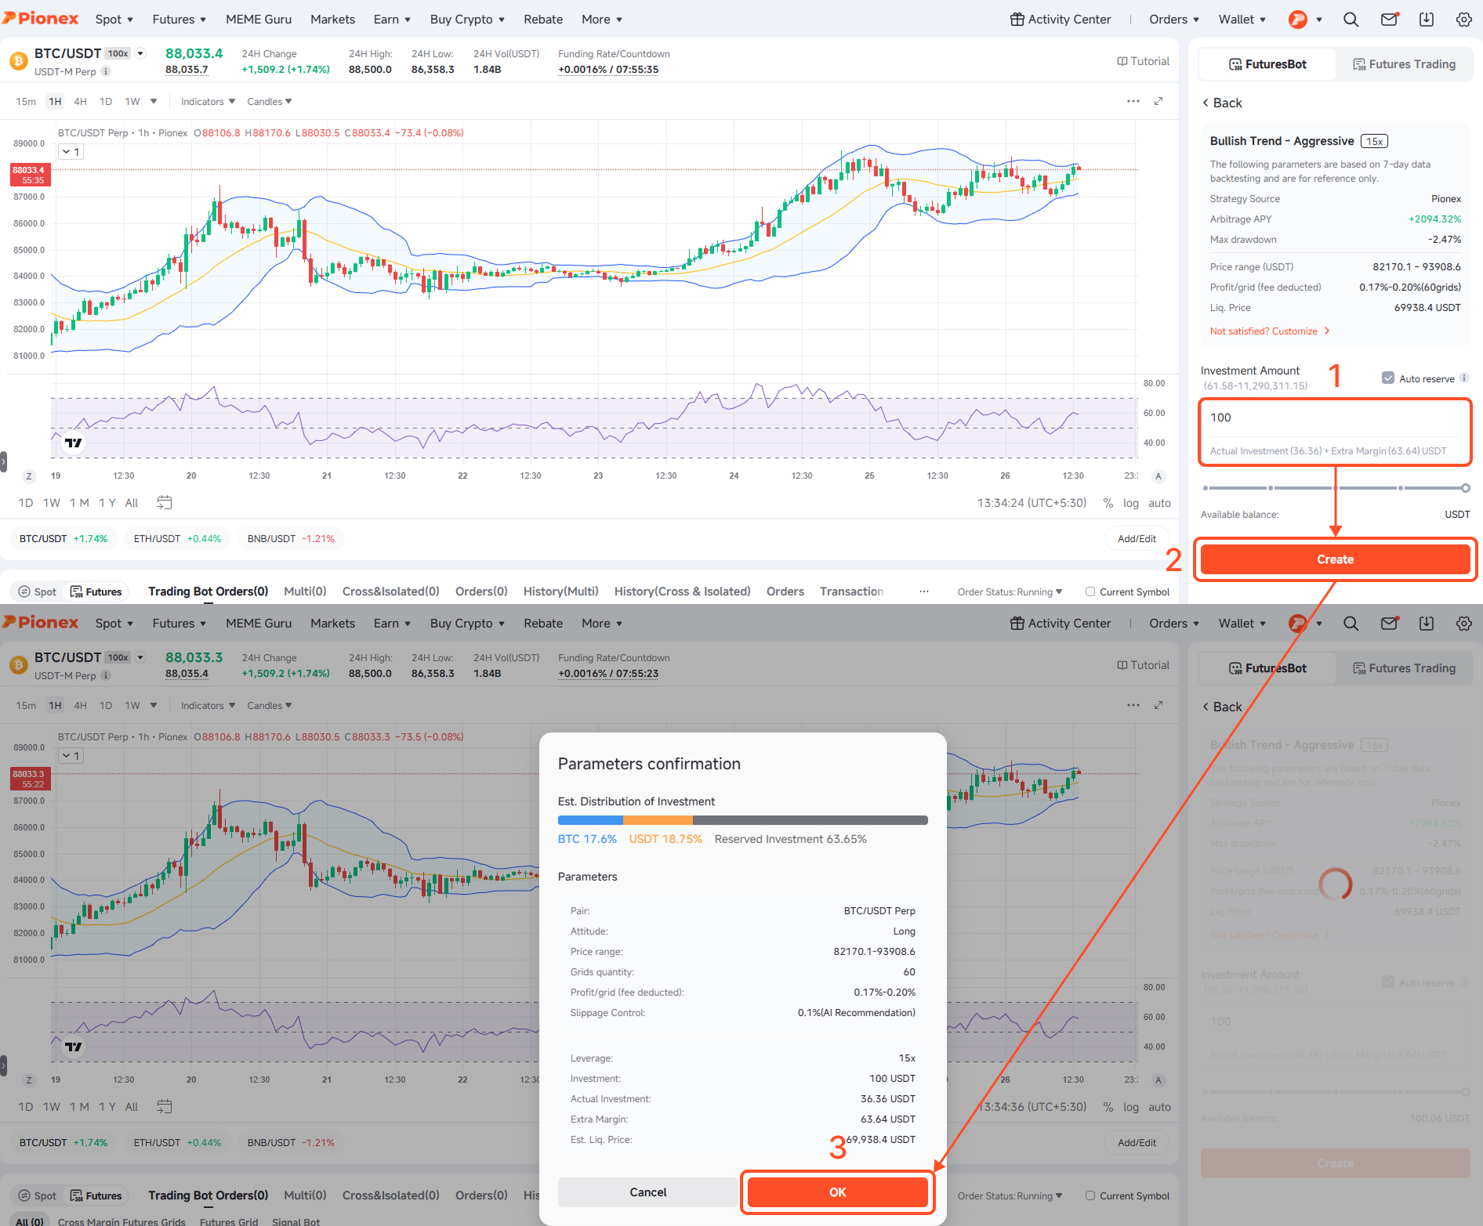This screenshot has width=1483, height=1226.
Task: Select Spot toggle in upper orders bar
Action: (x=37, y=591)
